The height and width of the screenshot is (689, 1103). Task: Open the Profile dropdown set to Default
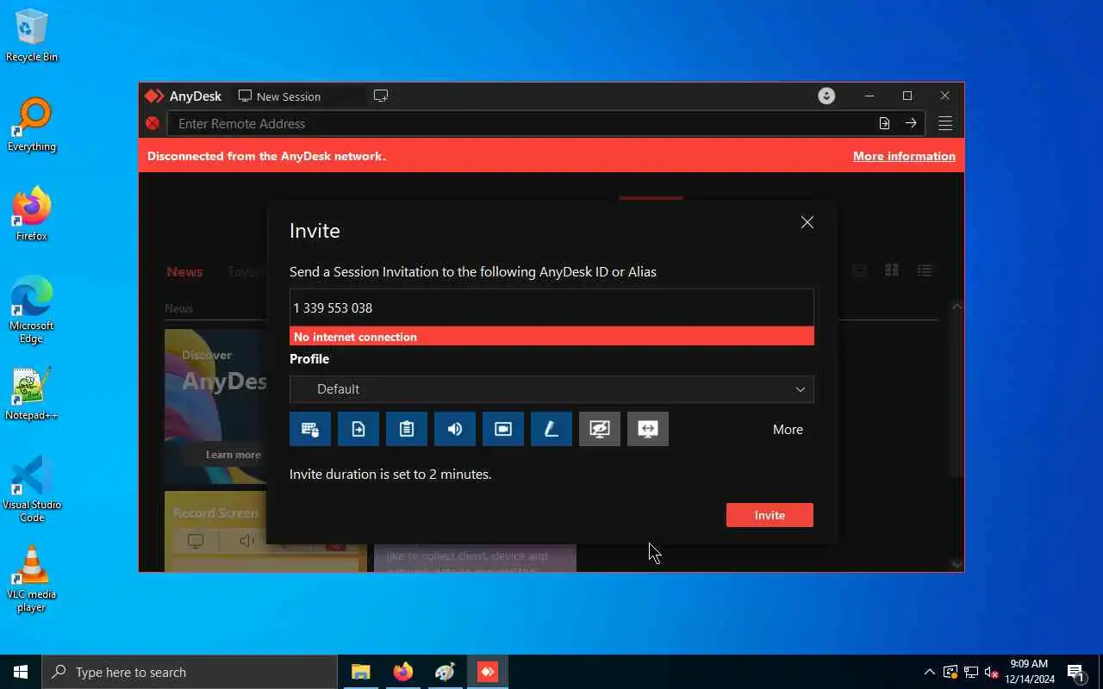click(x=551, y=389)
